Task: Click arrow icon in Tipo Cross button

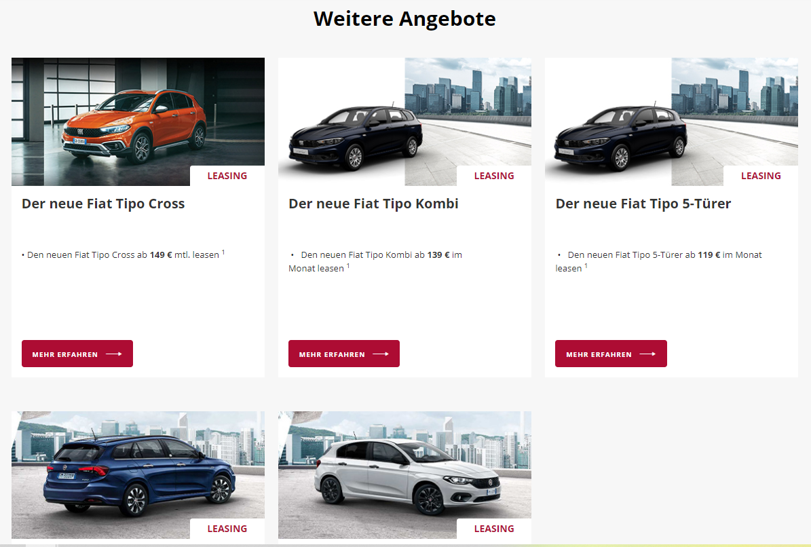Action: pyautogui.click(x=114, y=354)
